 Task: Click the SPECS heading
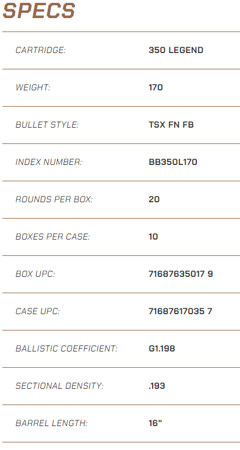38,11
